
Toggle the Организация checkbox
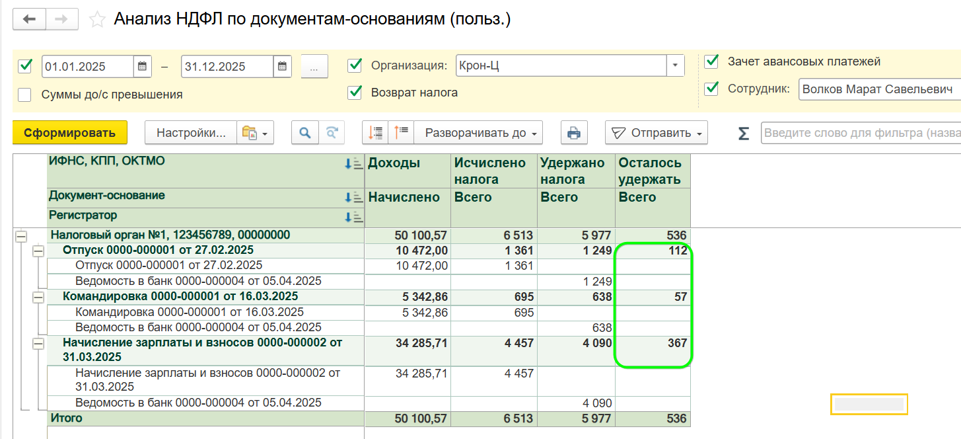point(355,65)
